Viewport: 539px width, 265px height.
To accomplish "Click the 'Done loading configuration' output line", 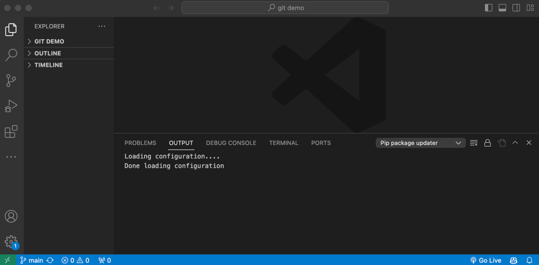I will click(174, 166).
